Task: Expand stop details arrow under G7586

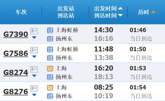Action: [x=34, y=57]
